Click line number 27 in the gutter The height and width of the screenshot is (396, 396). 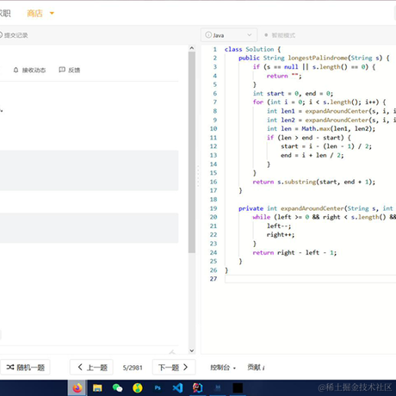(x=213, y=279)
